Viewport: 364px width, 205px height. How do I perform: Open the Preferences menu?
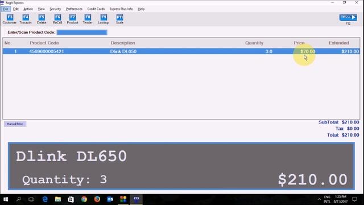[x=74, y=9]
